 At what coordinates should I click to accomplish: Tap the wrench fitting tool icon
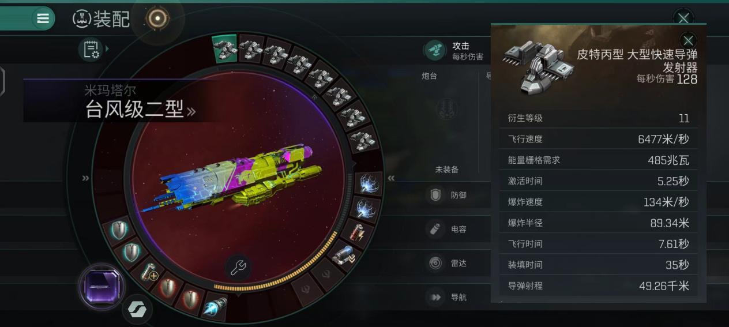coord(238,267)
